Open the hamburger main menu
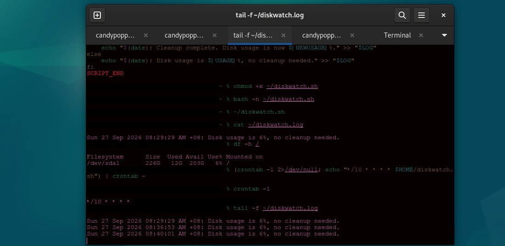Screen dimensions: 505x246 421,15
